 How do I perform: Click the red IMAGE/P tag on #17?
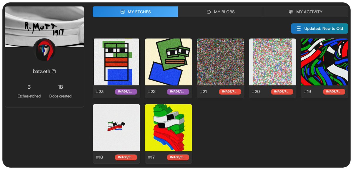178,157
